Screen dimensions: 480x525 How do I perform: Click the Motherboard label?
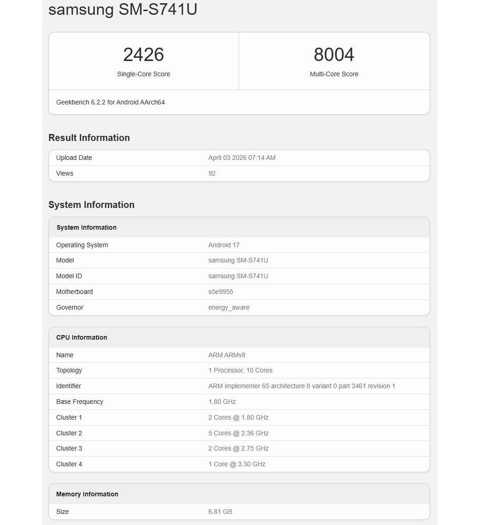pyautogui.click(x=74, y=292)
